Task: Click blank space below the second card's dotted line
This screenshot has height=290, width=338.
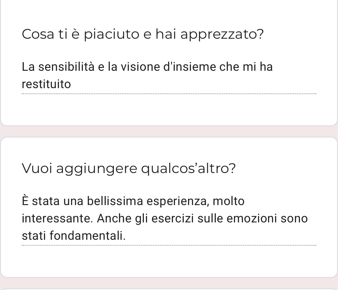Action: [169, 260]
